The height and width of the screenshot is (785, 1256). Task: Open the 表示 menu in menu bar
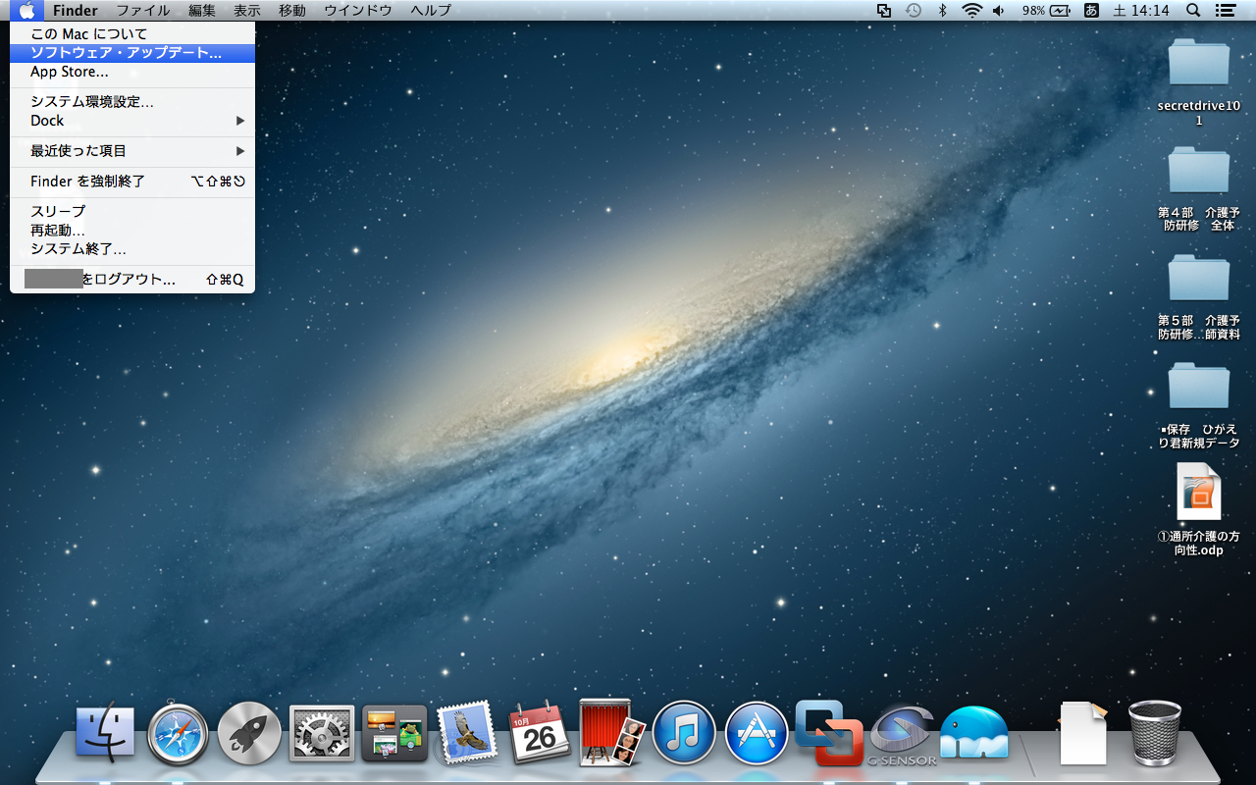[x=246, y=11]
